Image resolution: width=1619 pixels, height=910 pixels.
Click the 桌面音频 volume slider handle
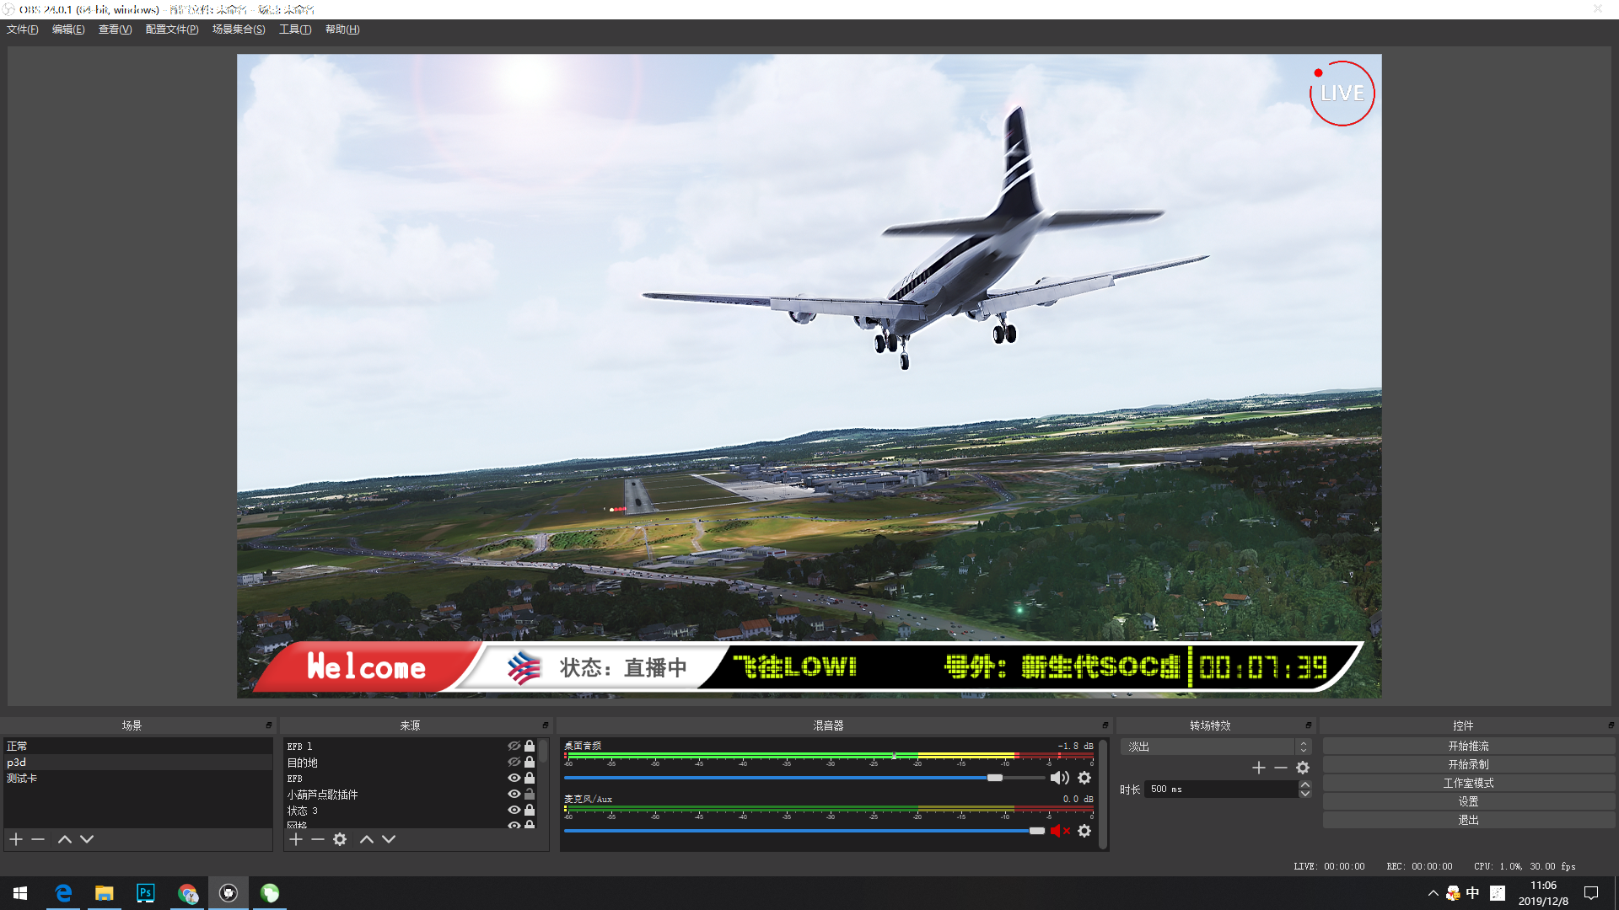click(x=995, y=778)
